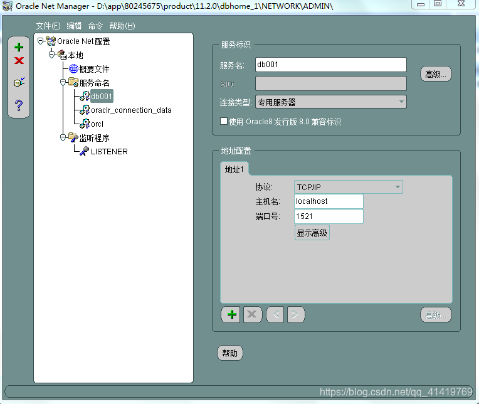479x404 pixels.
Task: Maximize the Oracle Net Manager window
Action: pyautogui.click(x=438, y=4)
